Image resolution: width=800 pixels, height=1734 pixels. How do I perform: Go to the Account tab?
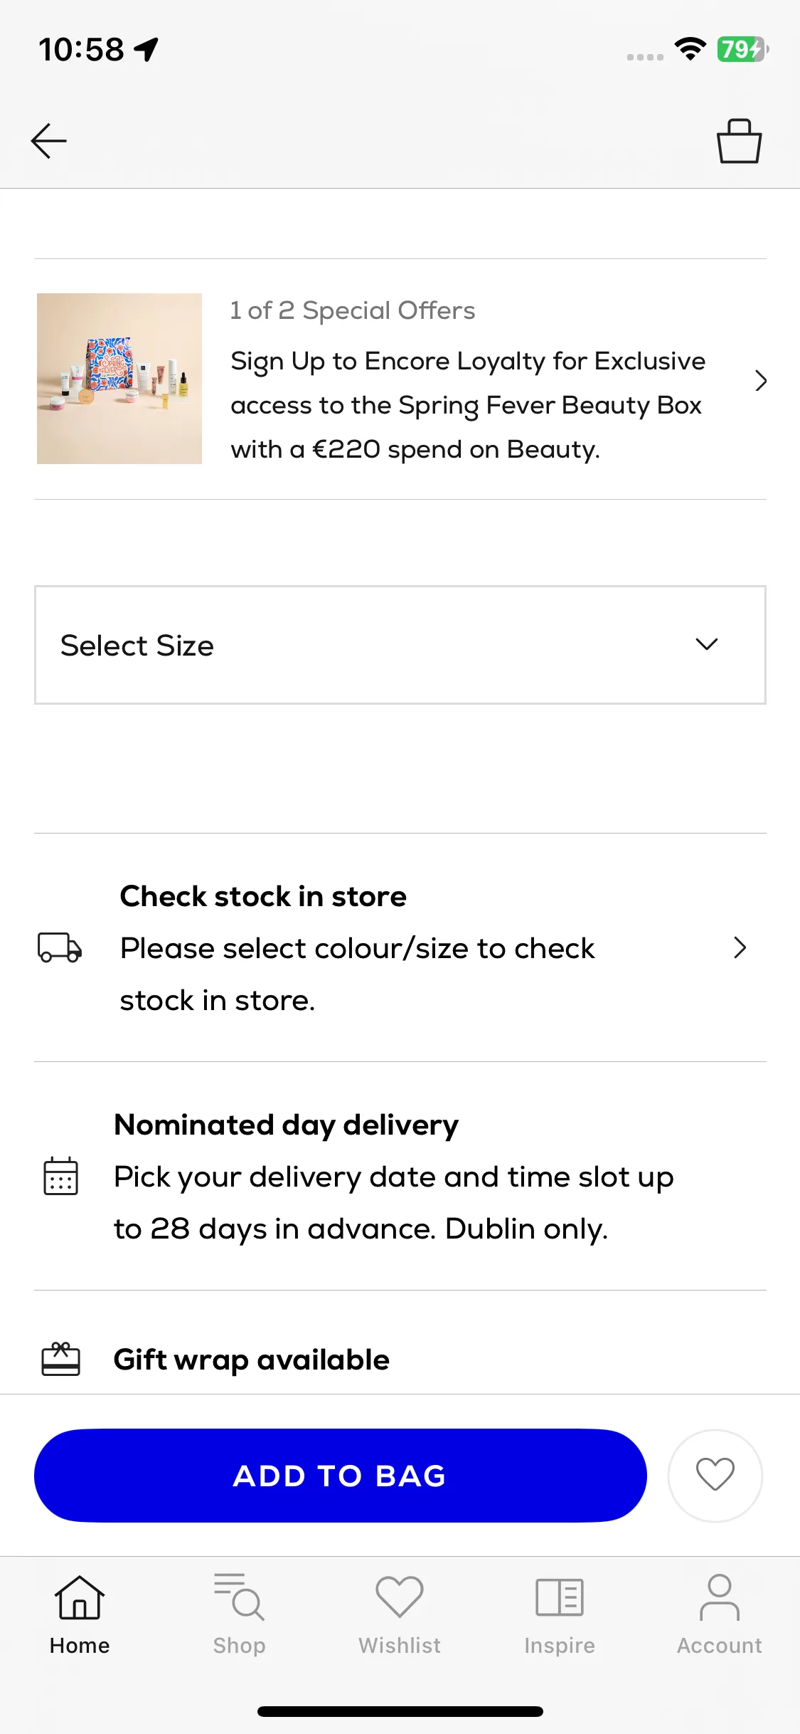[x=720, y=1614]
